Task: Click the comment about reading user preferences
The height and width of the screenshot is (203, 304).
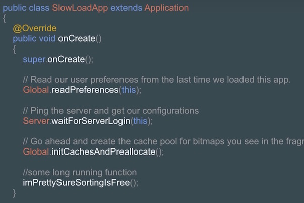Action: 157,80
